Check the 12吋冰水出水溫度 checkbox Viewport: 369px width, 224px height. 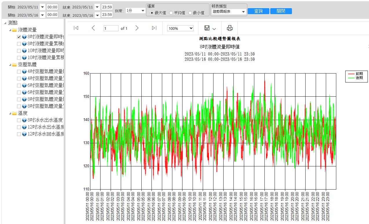[x=19, y=127]
